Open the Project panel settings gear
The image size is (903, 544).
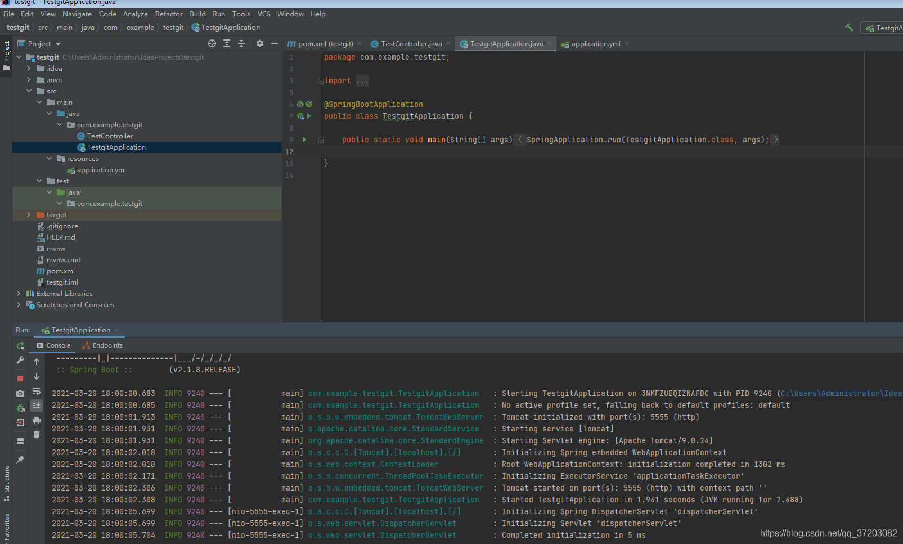coord(259,43)
